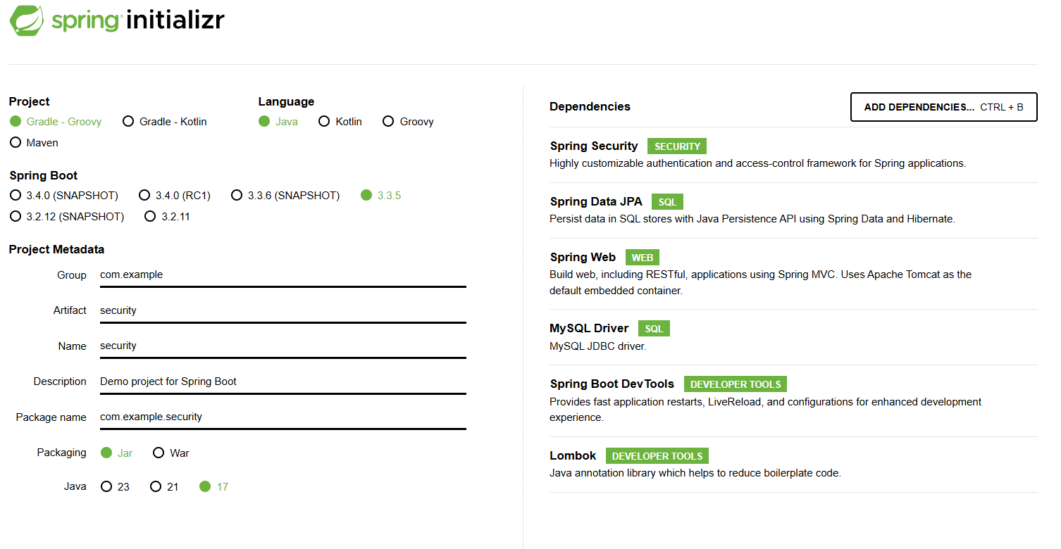Choose Kotlin as the language

pos(340,122)
